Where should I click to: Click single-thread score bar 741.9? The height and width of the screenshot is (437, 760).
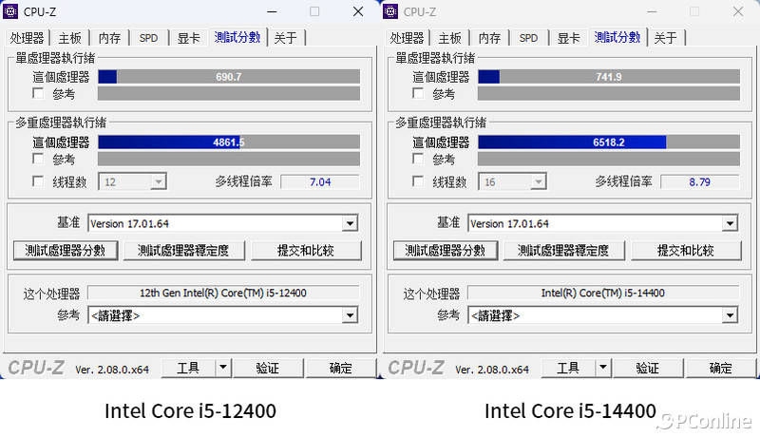coord(609,77)
